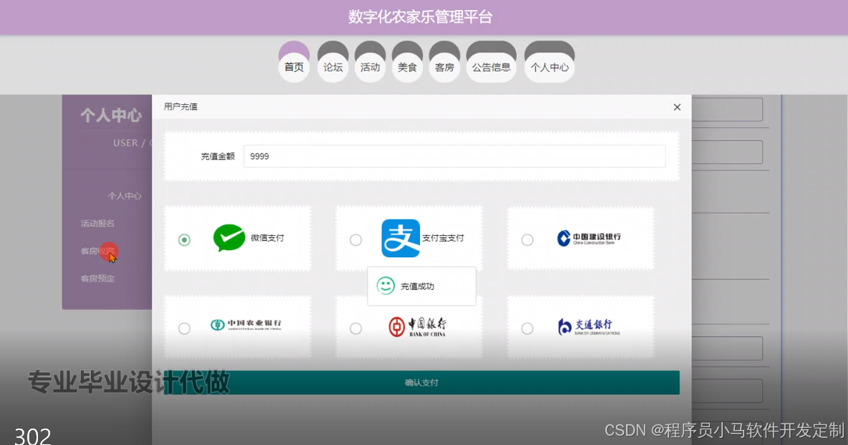Click the Bank of China logo

(417, 326)
